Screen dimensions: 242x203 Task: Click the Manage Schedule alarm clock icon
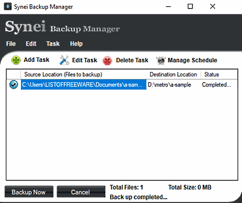tap(161, 60)
